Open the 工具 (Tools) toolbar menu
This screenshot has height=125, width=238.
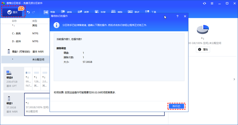151,12
